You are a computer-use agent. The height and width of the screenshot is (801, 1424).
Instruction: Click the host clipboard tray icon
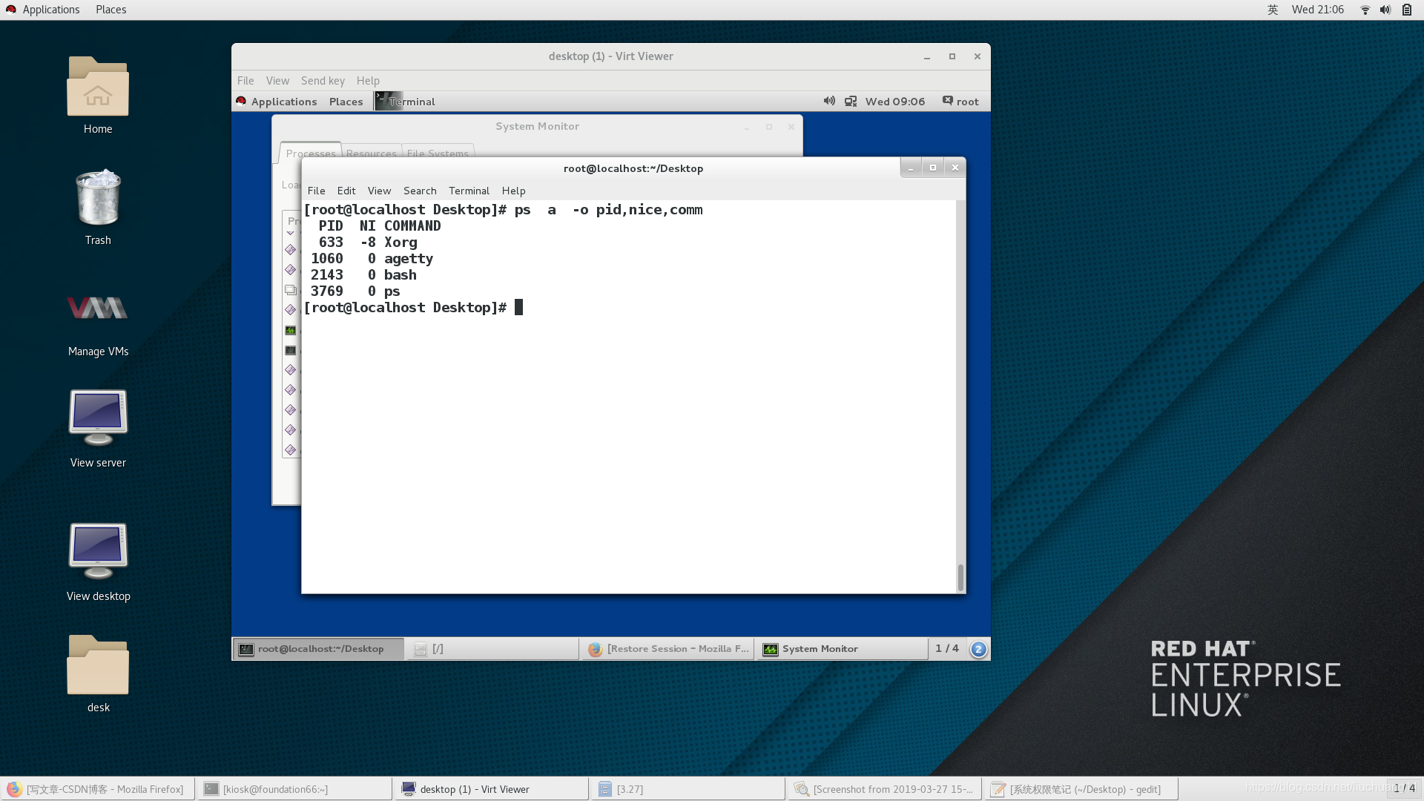click(x=1406, y=10)
